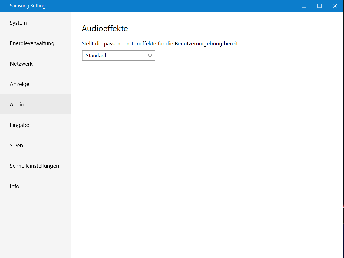Maximize the Samsung Settings window
The width and height of the screenshot is (344, 258).
point(319,6)
